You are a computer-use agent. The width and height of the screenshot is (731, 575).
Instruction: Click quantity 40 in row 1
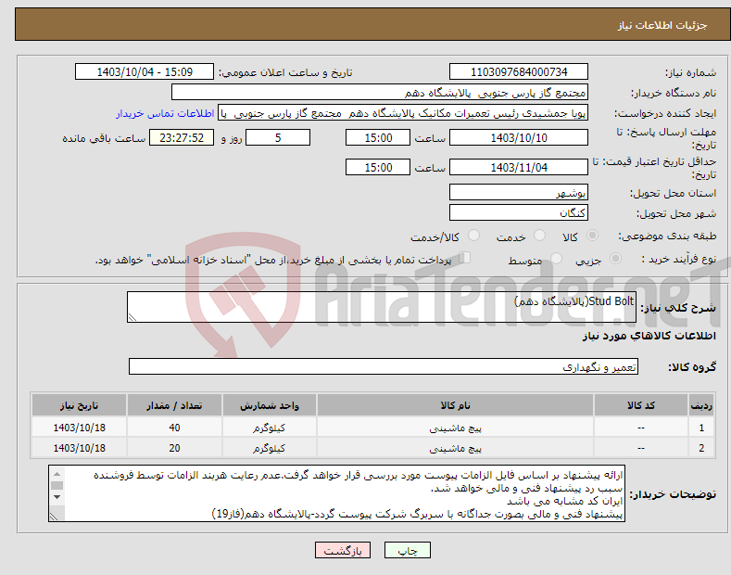click(x=174, y=428)
